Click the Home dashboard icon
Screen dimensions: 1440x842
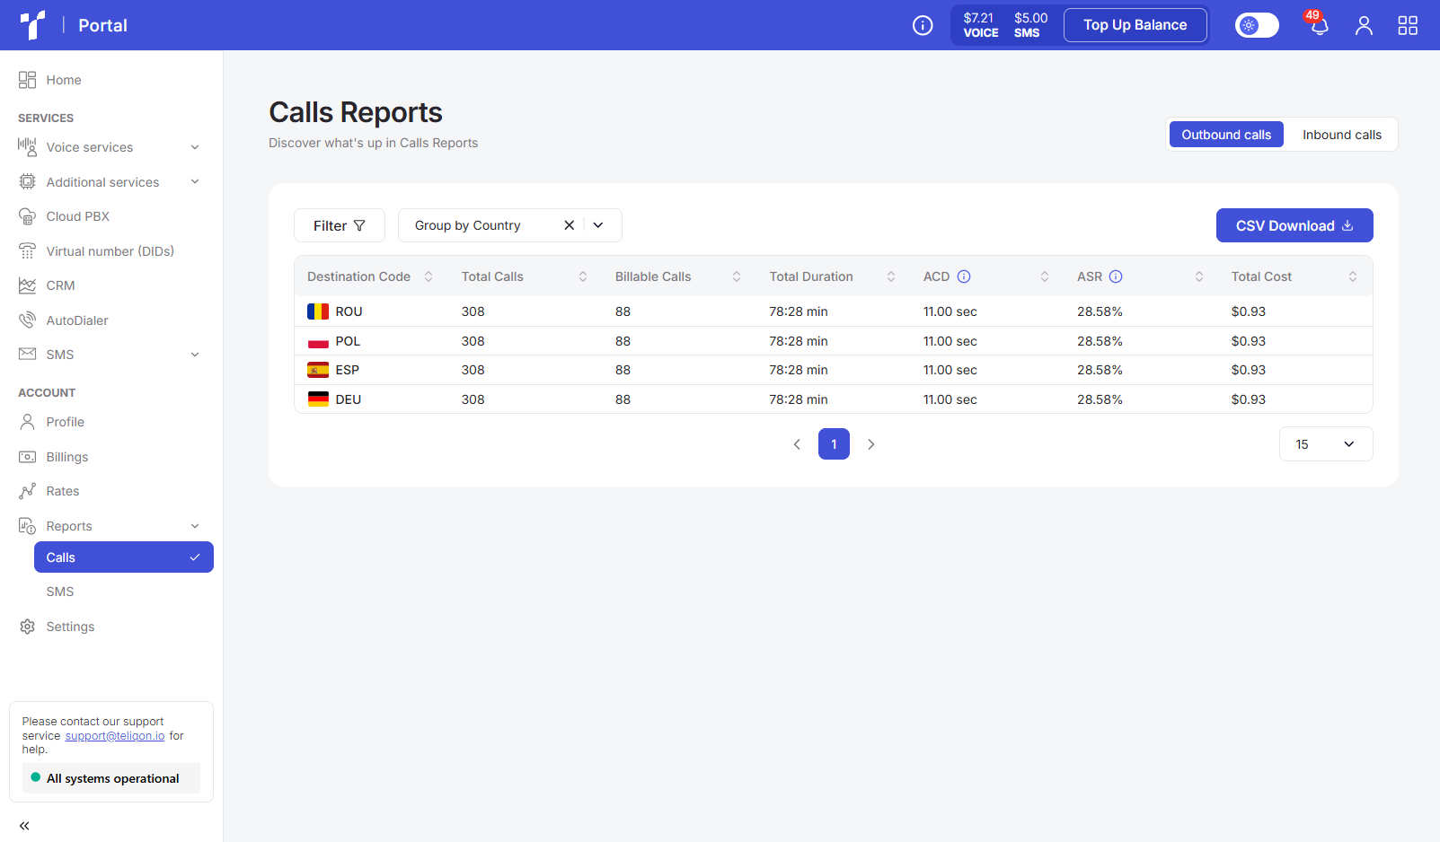pos(28,80)
